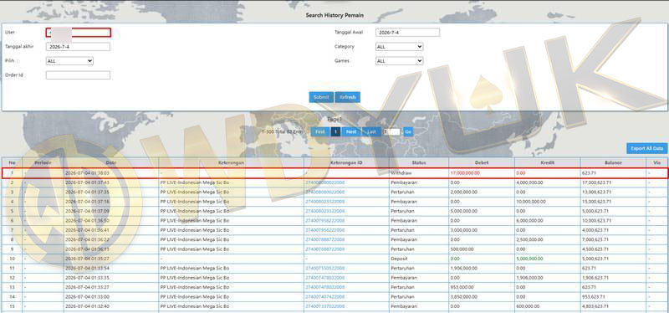Click the Order Id input field
Viewport: 669px width, 313px height.
[x=78, y=75]
